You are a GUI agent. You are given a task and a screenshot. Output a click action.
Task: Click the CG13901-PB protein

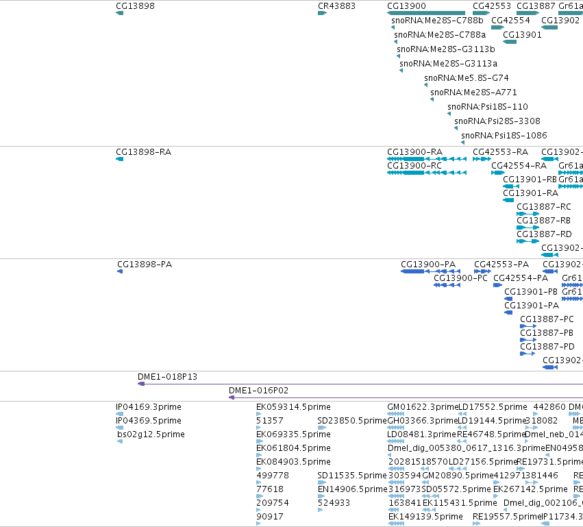(x=508, y=299)
